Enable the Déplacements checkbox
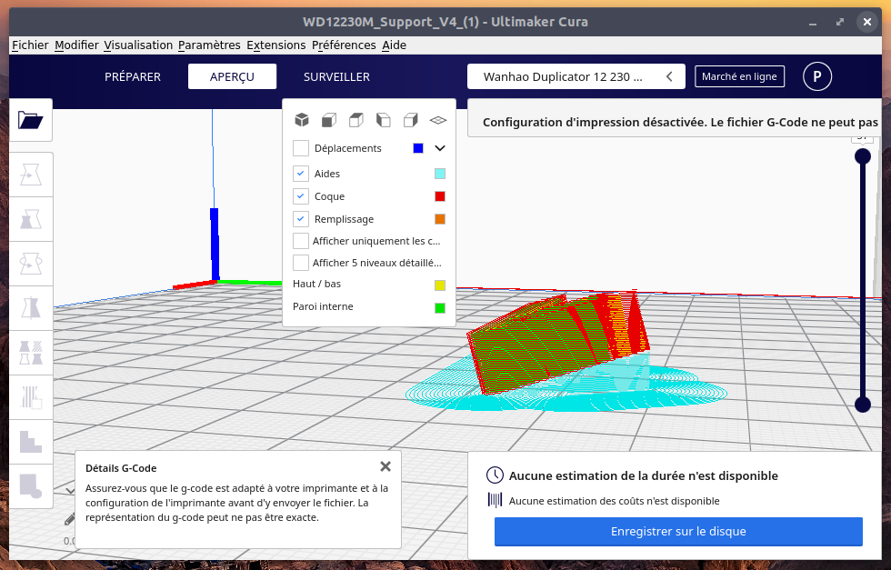The width and height of the screenshot is (891, 570). coord(301,148)
